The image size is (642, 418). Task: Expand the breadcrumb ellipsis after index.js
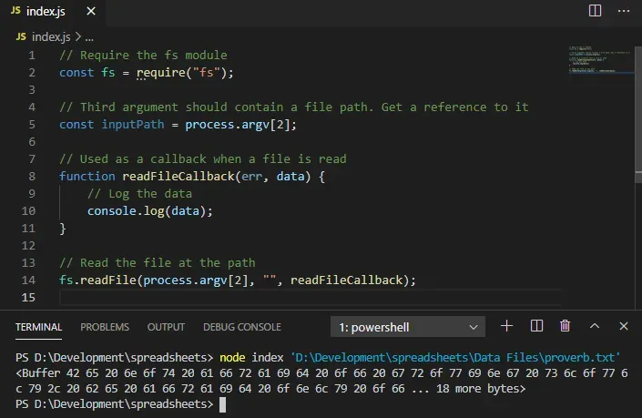coord(89,37)
